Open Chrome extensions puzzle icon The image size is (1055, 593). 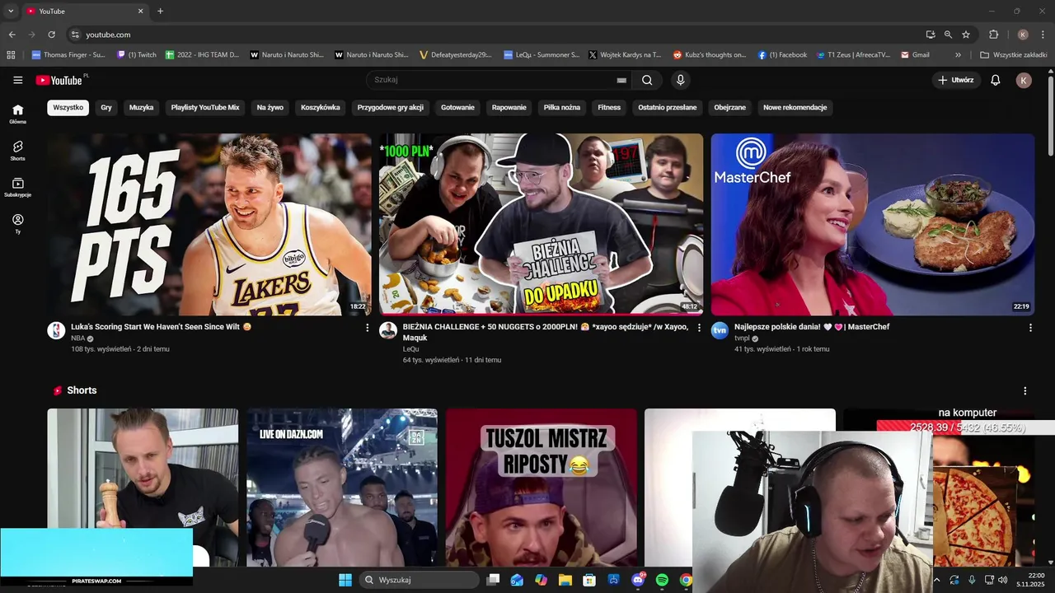(x=993, y=35)
